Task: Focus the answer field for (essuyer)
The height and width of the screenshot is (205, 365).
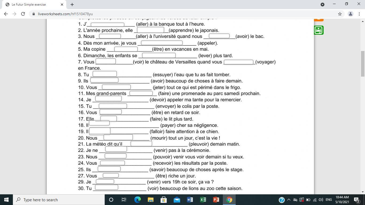Action: click(104, 74)
